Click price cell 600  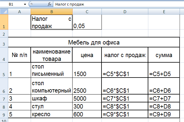87,114
